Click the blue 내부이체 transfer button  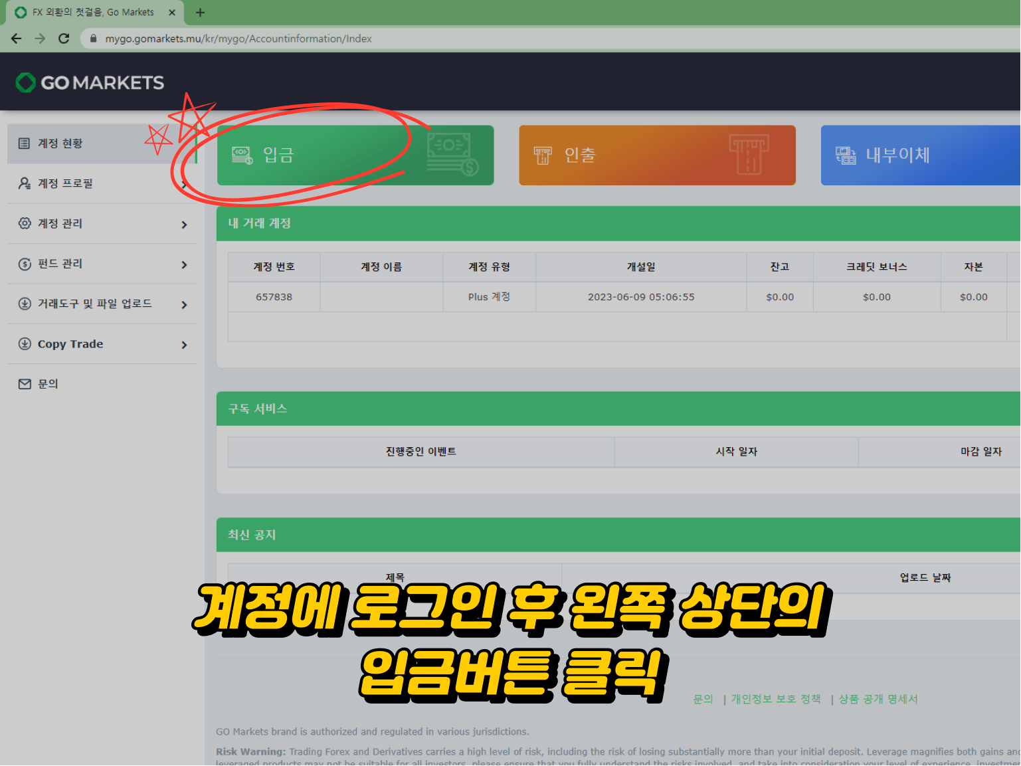[921, 155]
